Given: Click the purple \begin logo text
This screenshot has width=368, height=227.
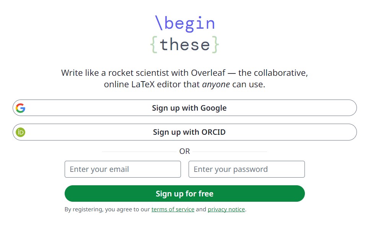Looking at the screenshot, I should 185,23.
